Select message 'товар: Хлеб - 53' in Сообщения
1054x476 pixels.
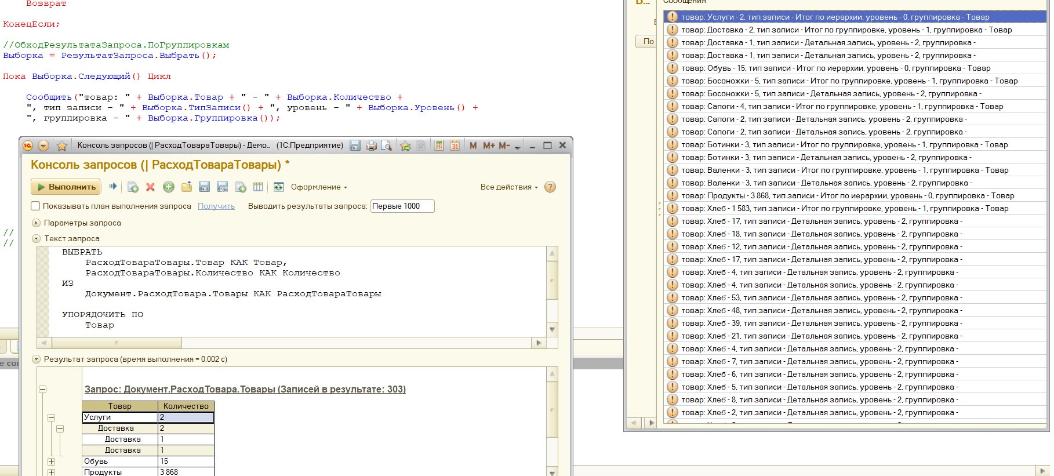(855, 297)
